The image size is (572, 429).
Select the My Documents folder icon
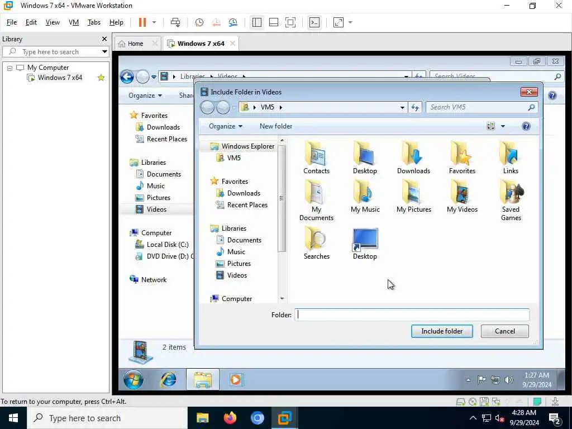point(316,201)
